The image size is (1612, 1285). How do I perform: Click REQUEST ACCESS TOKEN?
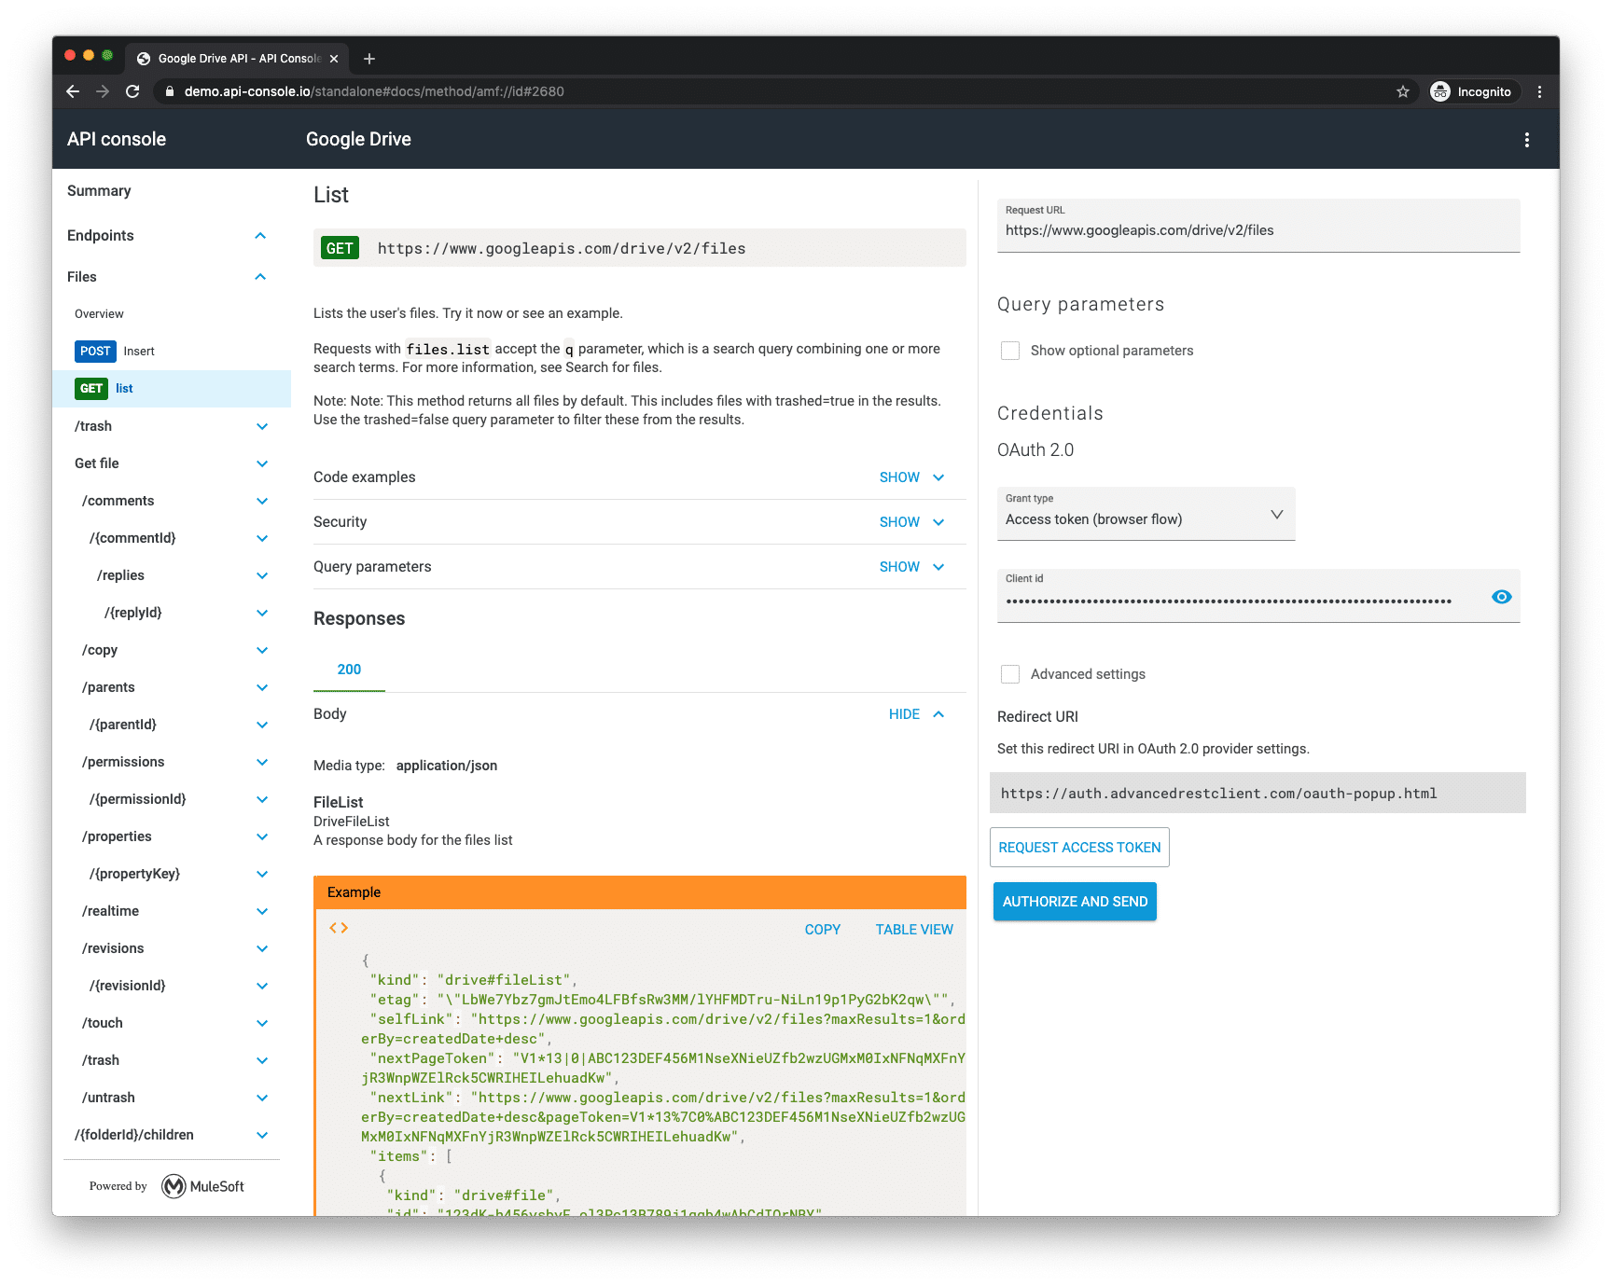click(1079, 847)
